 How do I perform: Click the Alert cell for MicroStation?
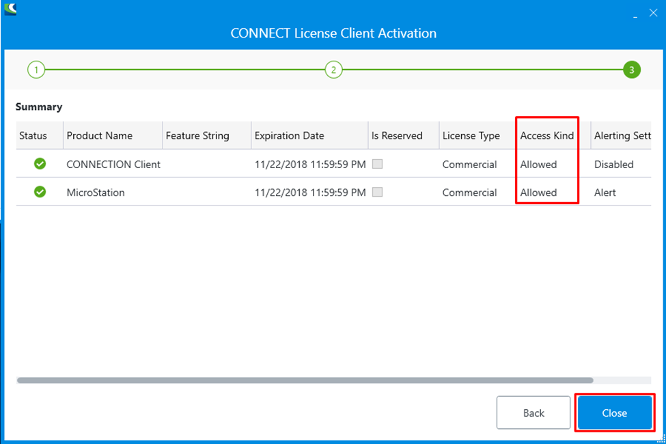(605, 193)
